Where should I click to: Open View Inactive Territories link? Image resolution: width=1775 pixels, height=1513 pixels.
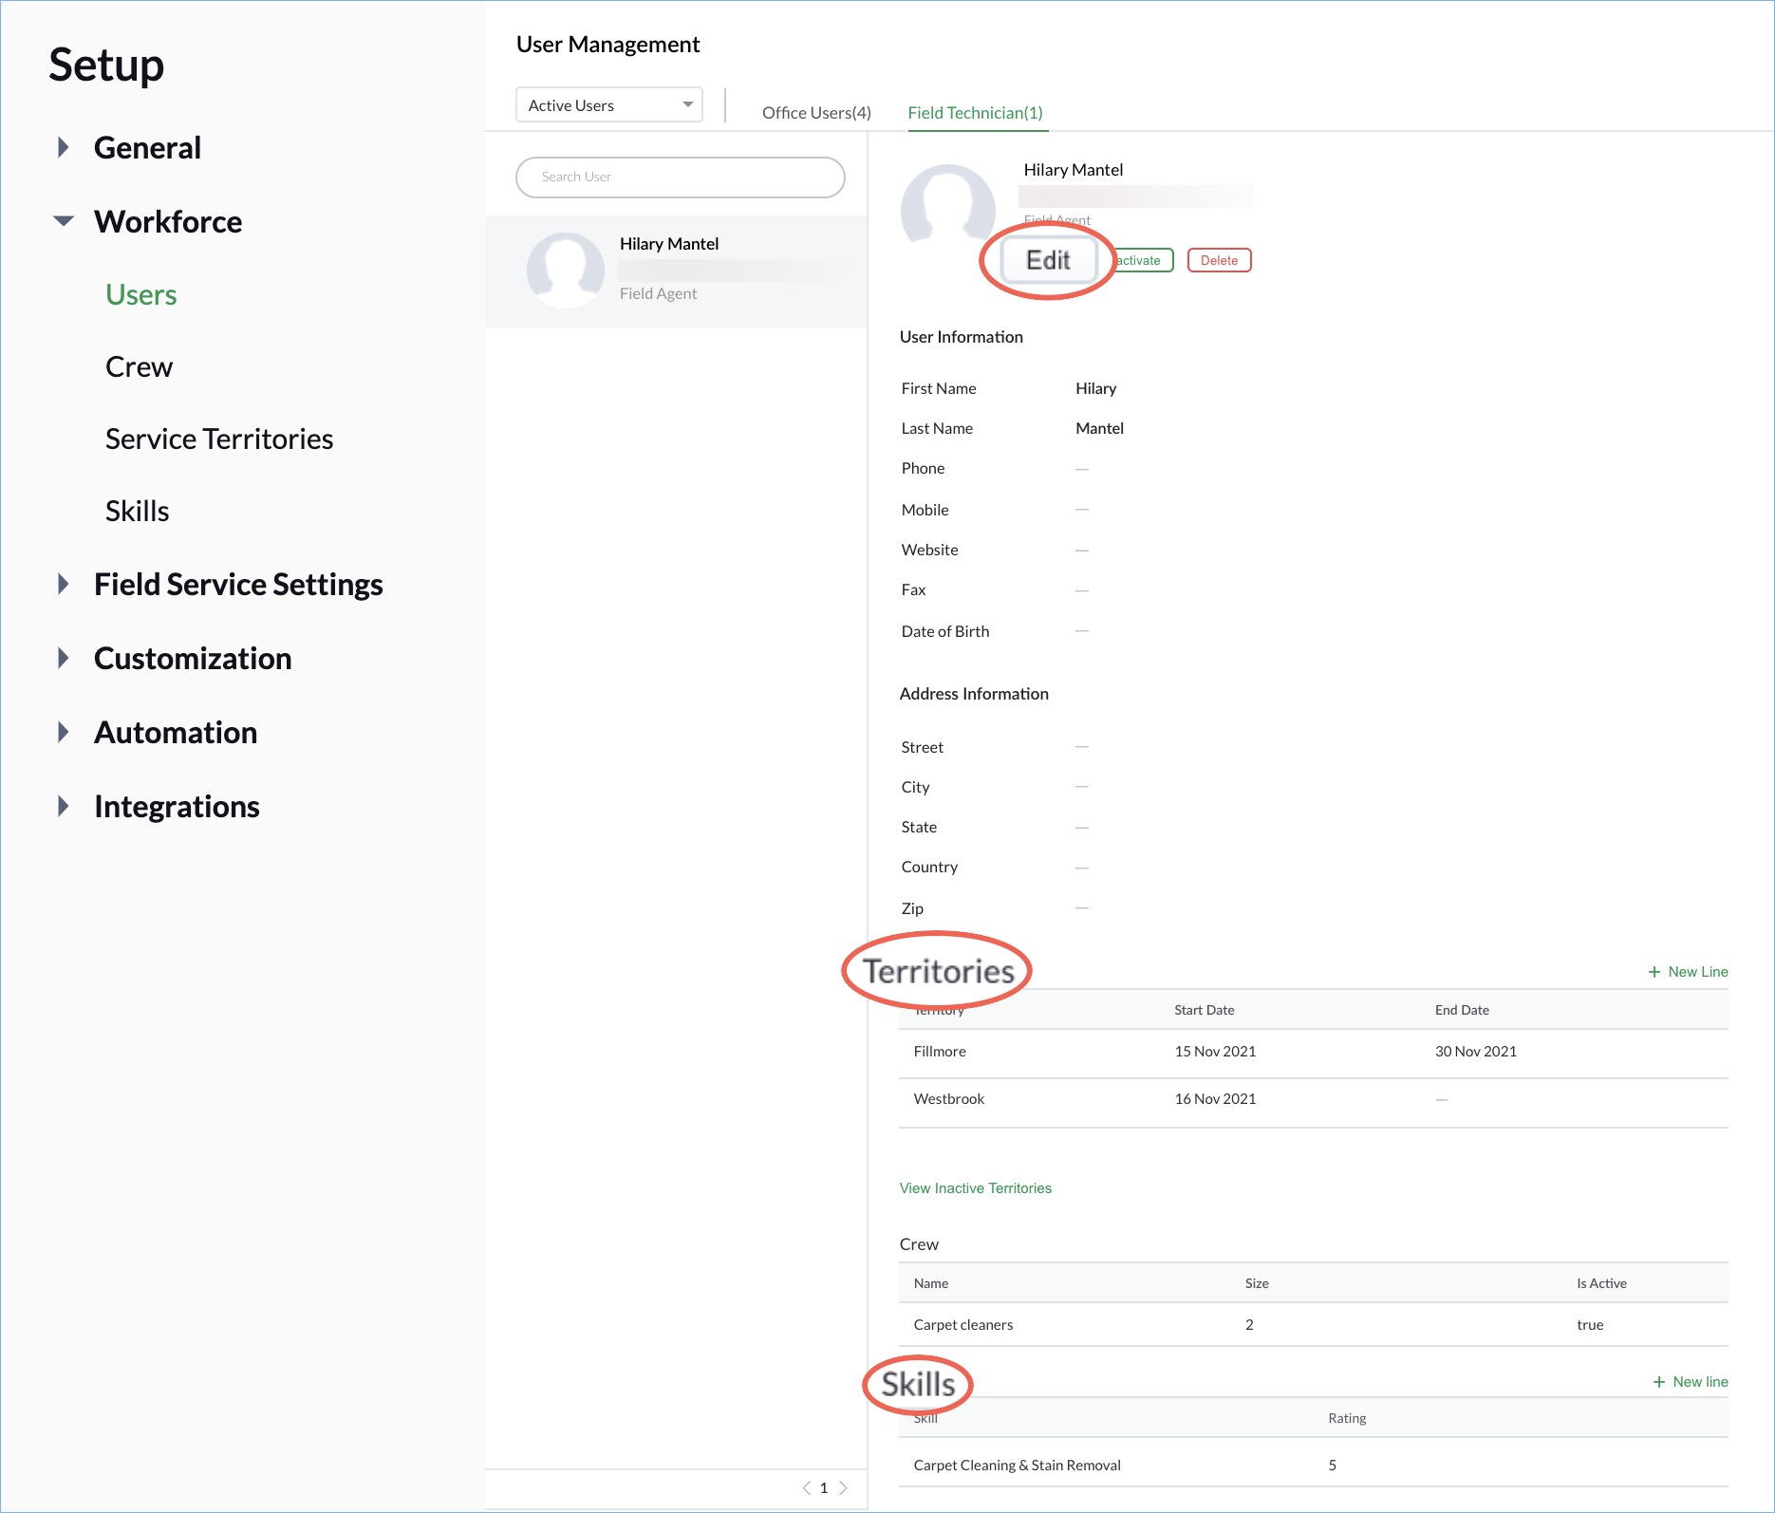(975, 1188)
